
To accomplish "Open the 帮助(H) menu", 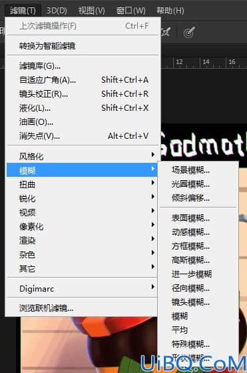I will 170,11.
